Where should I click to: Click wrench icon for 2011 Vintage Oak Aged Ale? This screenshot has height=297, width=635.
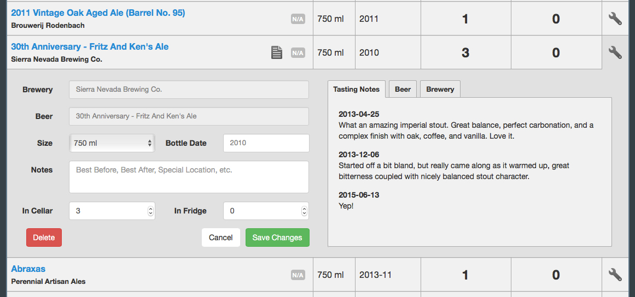tap(615, 19)
